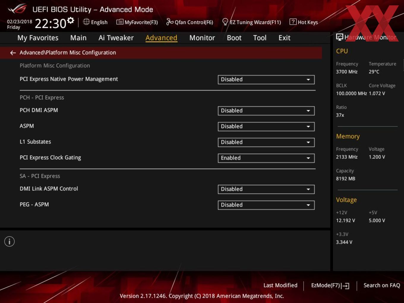The width and height of the screenshot is (404, 303).
Task: Click the L1 Substates label
Action: (35, 142)
